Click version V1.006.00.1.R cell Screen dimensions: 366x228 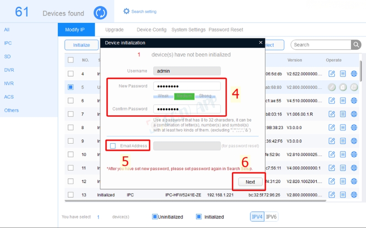(x=300, y=114)
